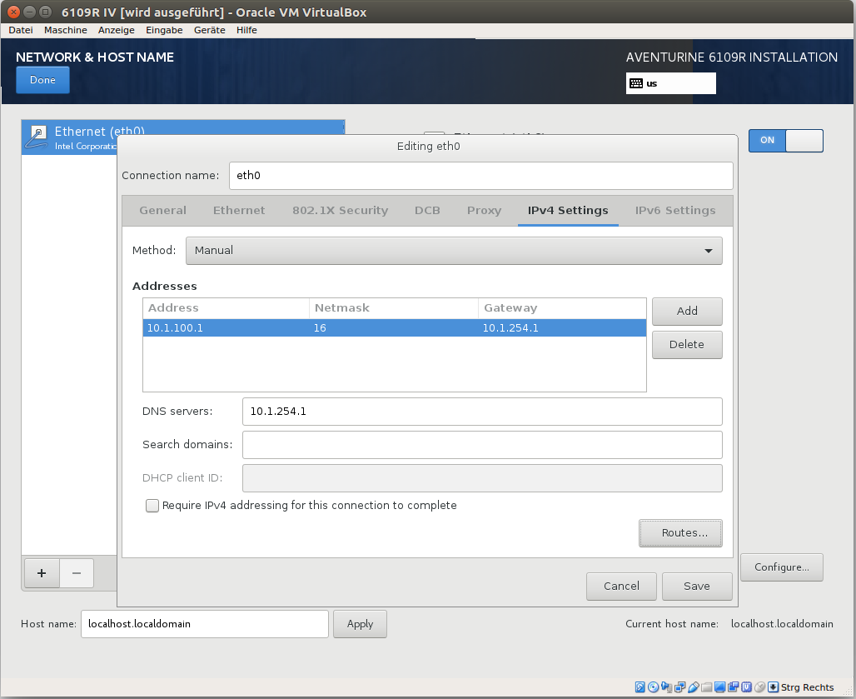Switch to the 802.1X Security tab

(x=340, y=211)
